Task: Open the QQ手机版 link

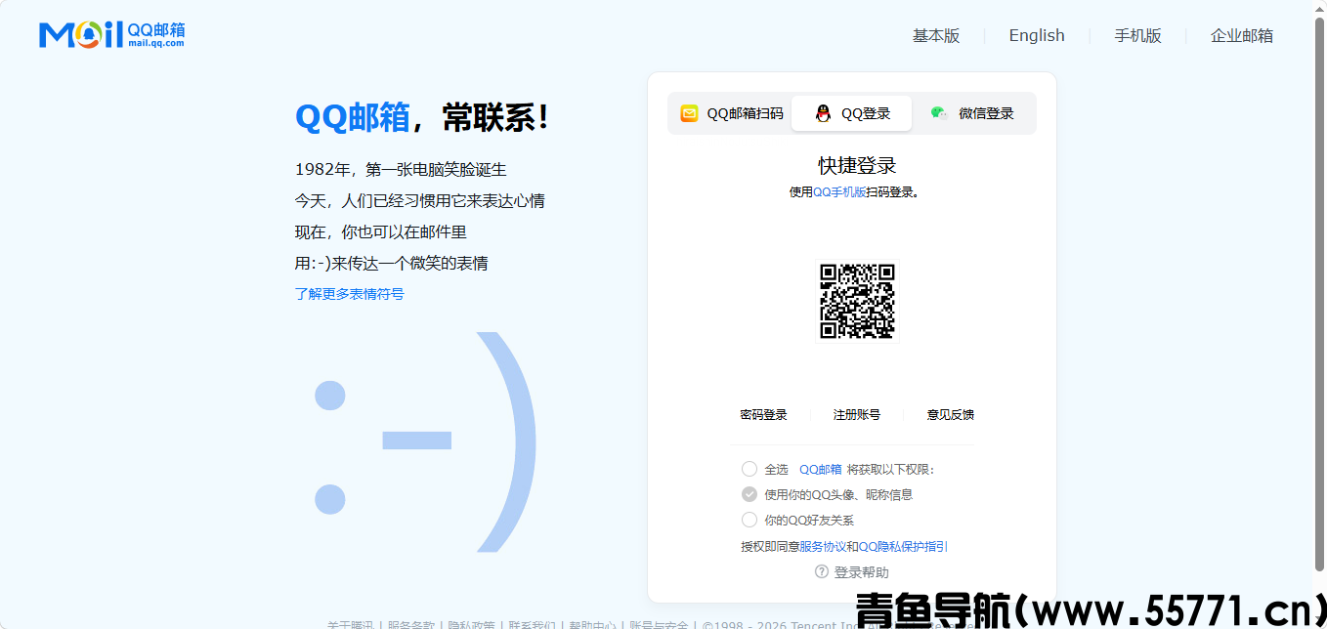Action: 839,192
